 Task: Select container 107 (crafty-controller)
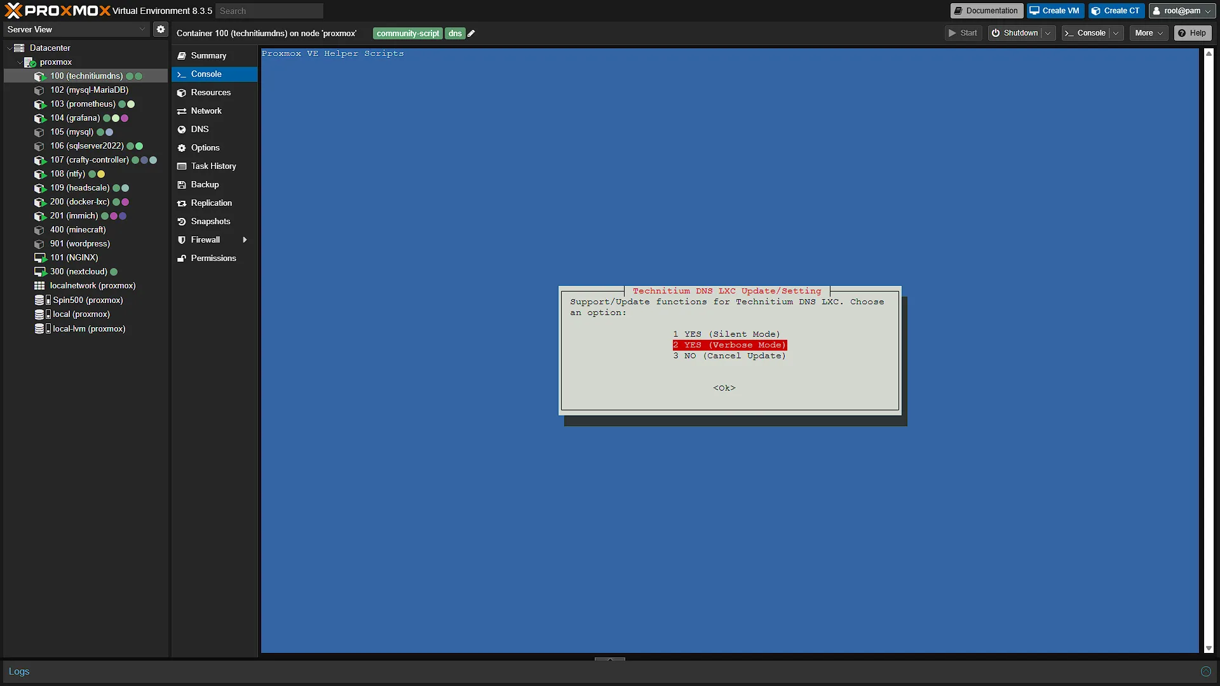pyautogui.click(x=86, y=160)
